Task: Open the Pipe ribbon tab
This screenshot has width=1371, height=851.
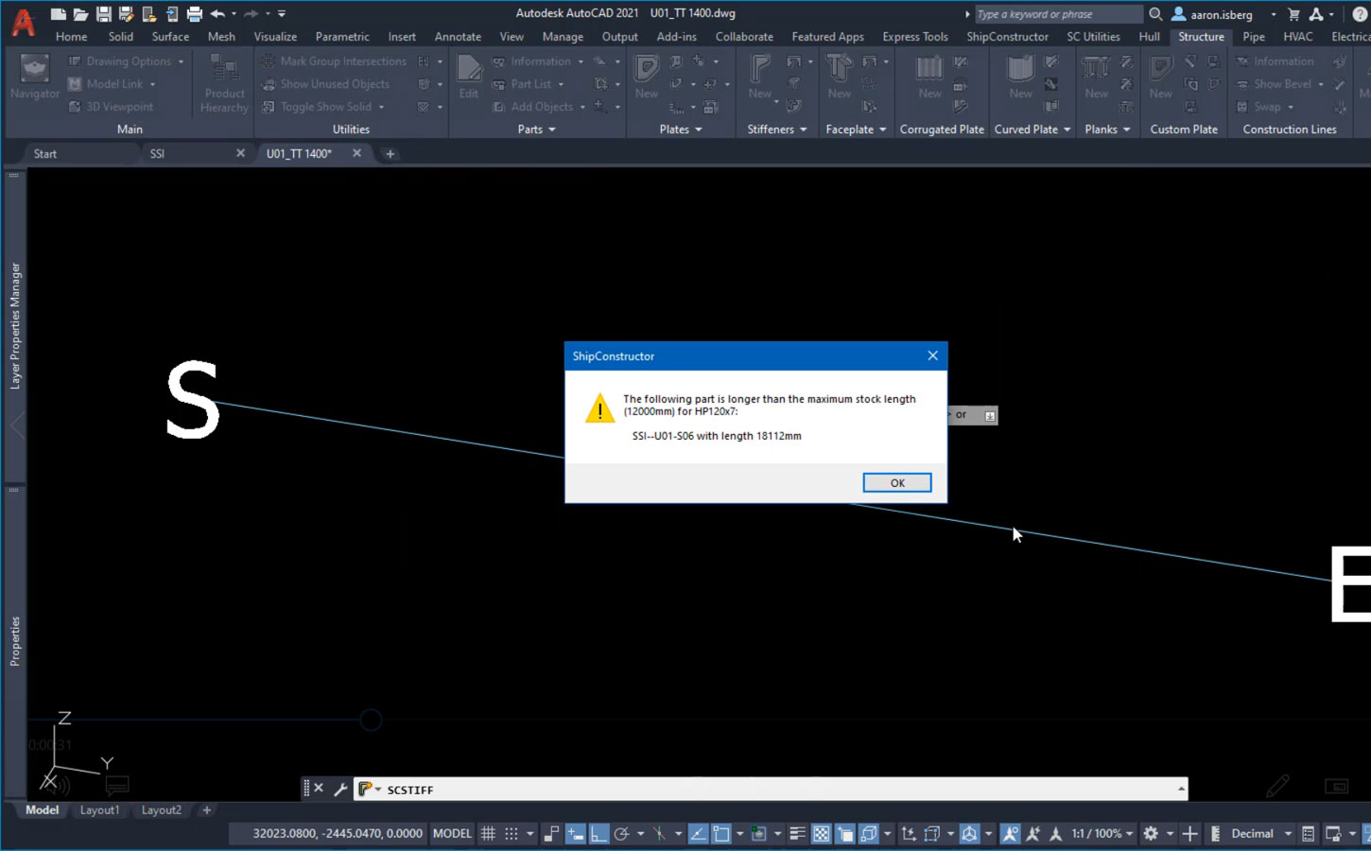Action: point(1254,37)
